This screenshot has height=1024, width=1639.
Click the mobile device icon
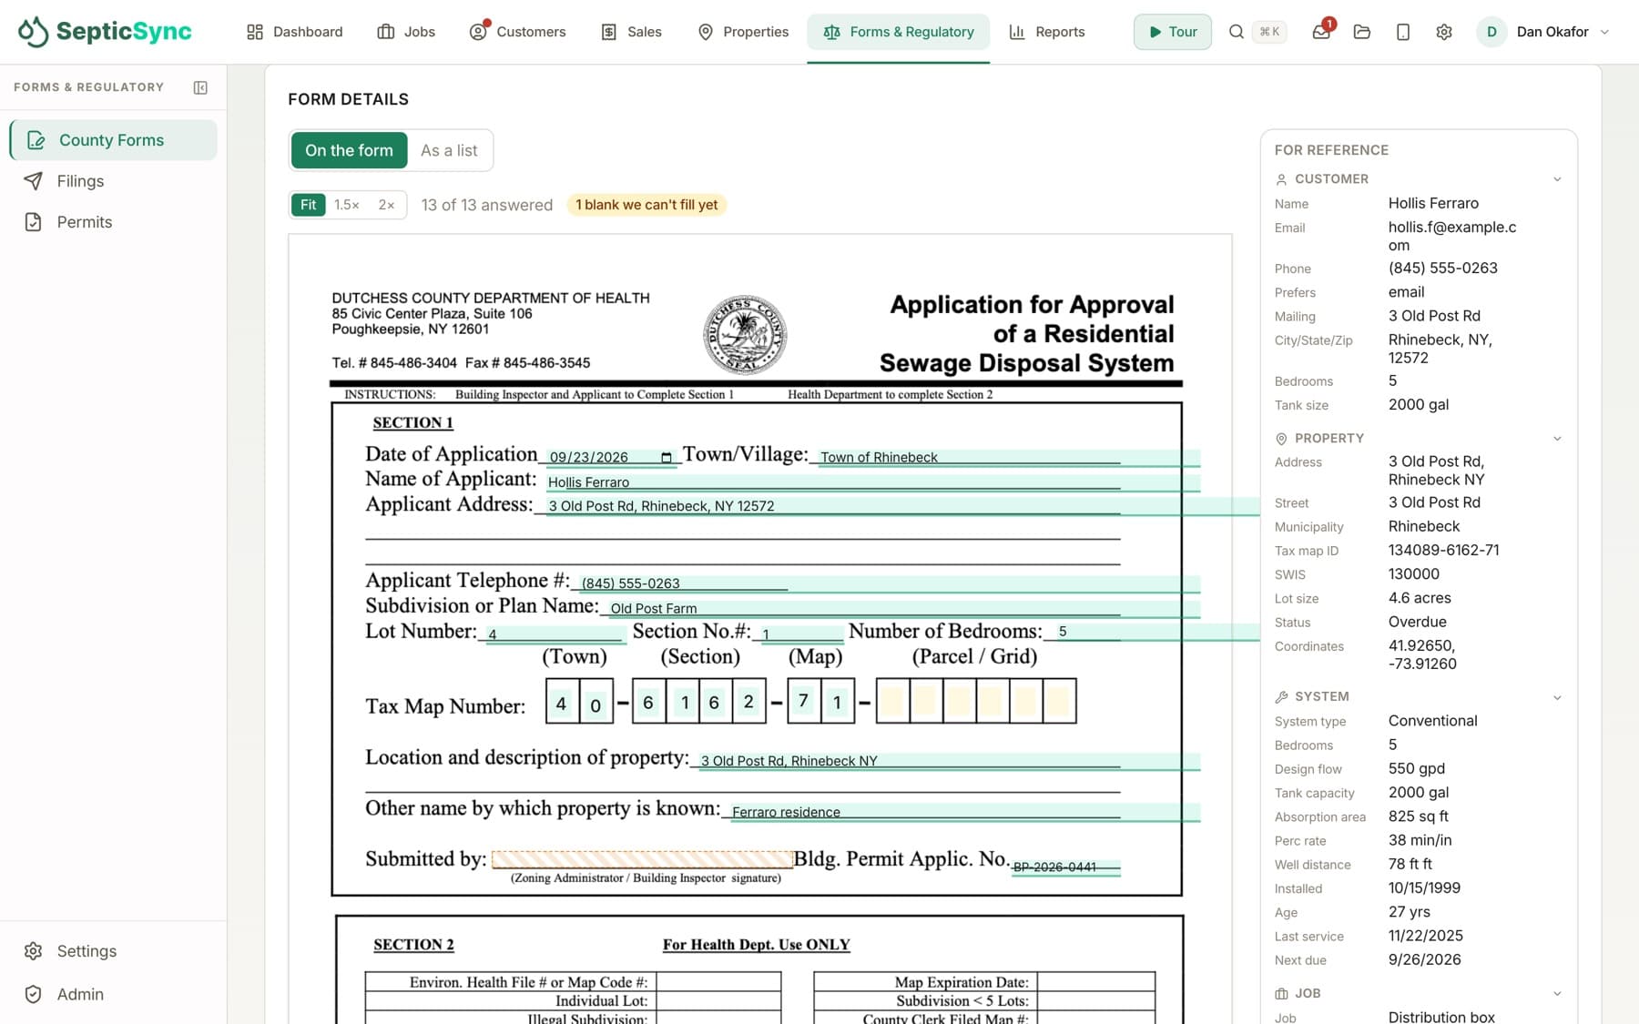pos(1403,32)
